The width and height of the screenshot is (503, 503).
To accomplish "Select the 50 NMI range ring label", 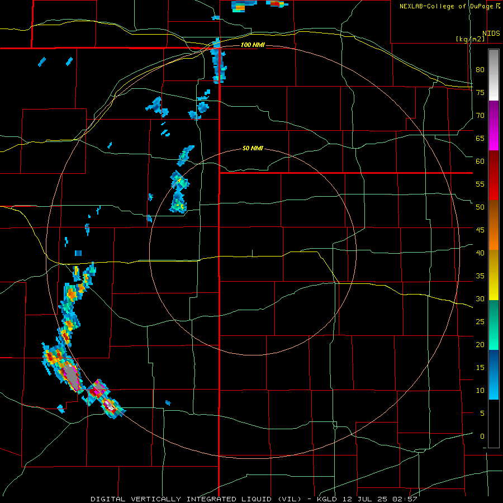I will point(253,148).
